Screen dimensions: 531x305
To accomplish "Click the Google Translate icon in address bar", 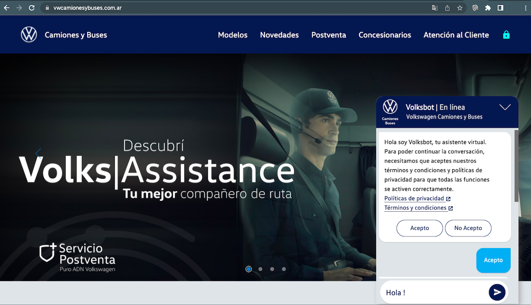I will [435, 7].
